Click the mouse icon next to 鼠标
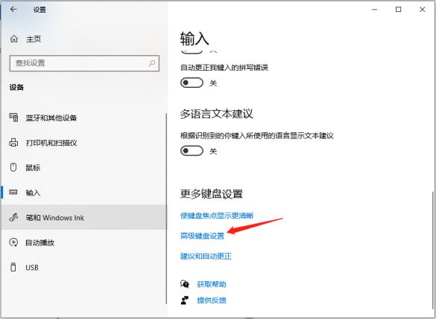 pyautogui.click(x=13, y=167)
